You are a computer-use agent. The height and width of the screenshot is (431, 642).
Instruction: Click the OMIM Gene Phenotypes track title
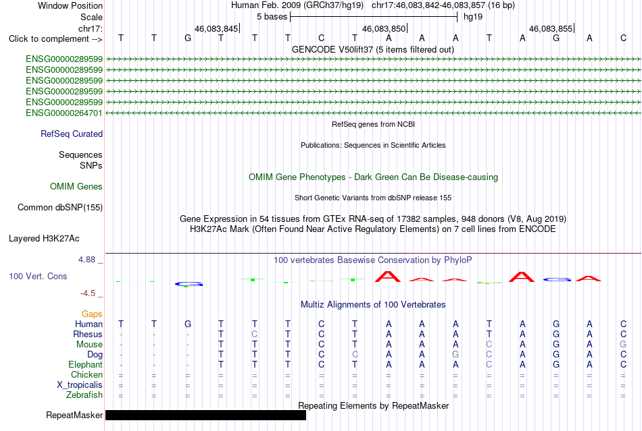tap(373, 177)
